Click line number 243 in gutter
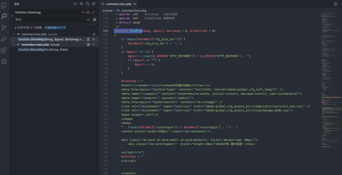The image size is (342, 175). point(105,81)
